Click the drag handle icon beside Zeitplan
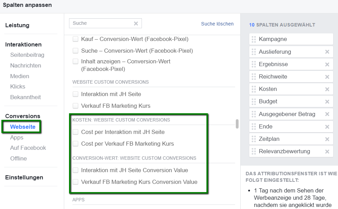Image resolution: width=338 pixels, height=209 pixels. pos(254,139)
